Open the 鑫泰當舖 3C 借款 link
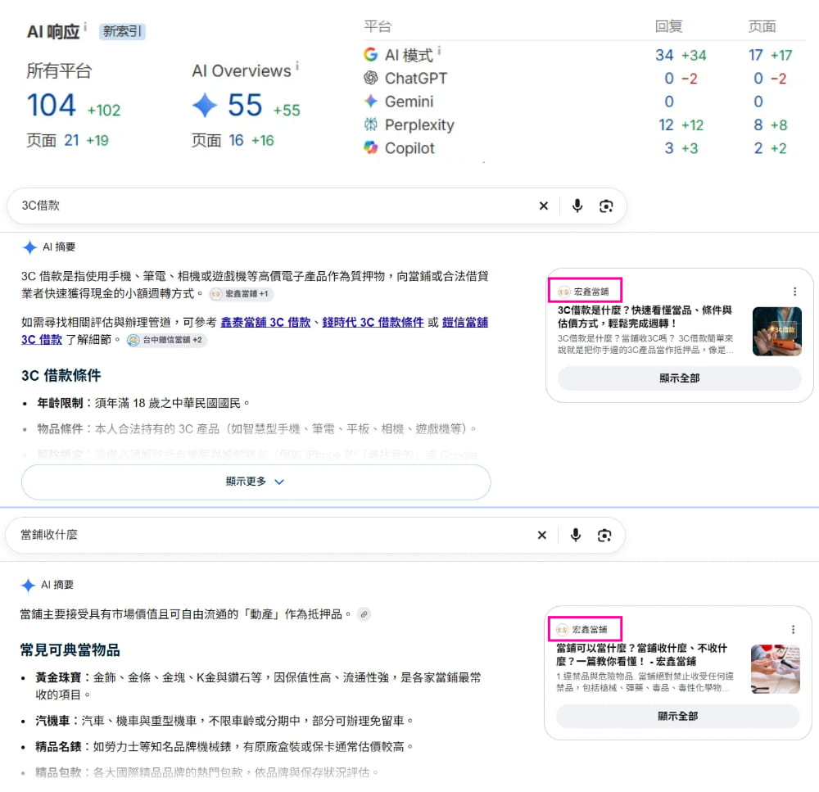 click(x=265, y=323)
